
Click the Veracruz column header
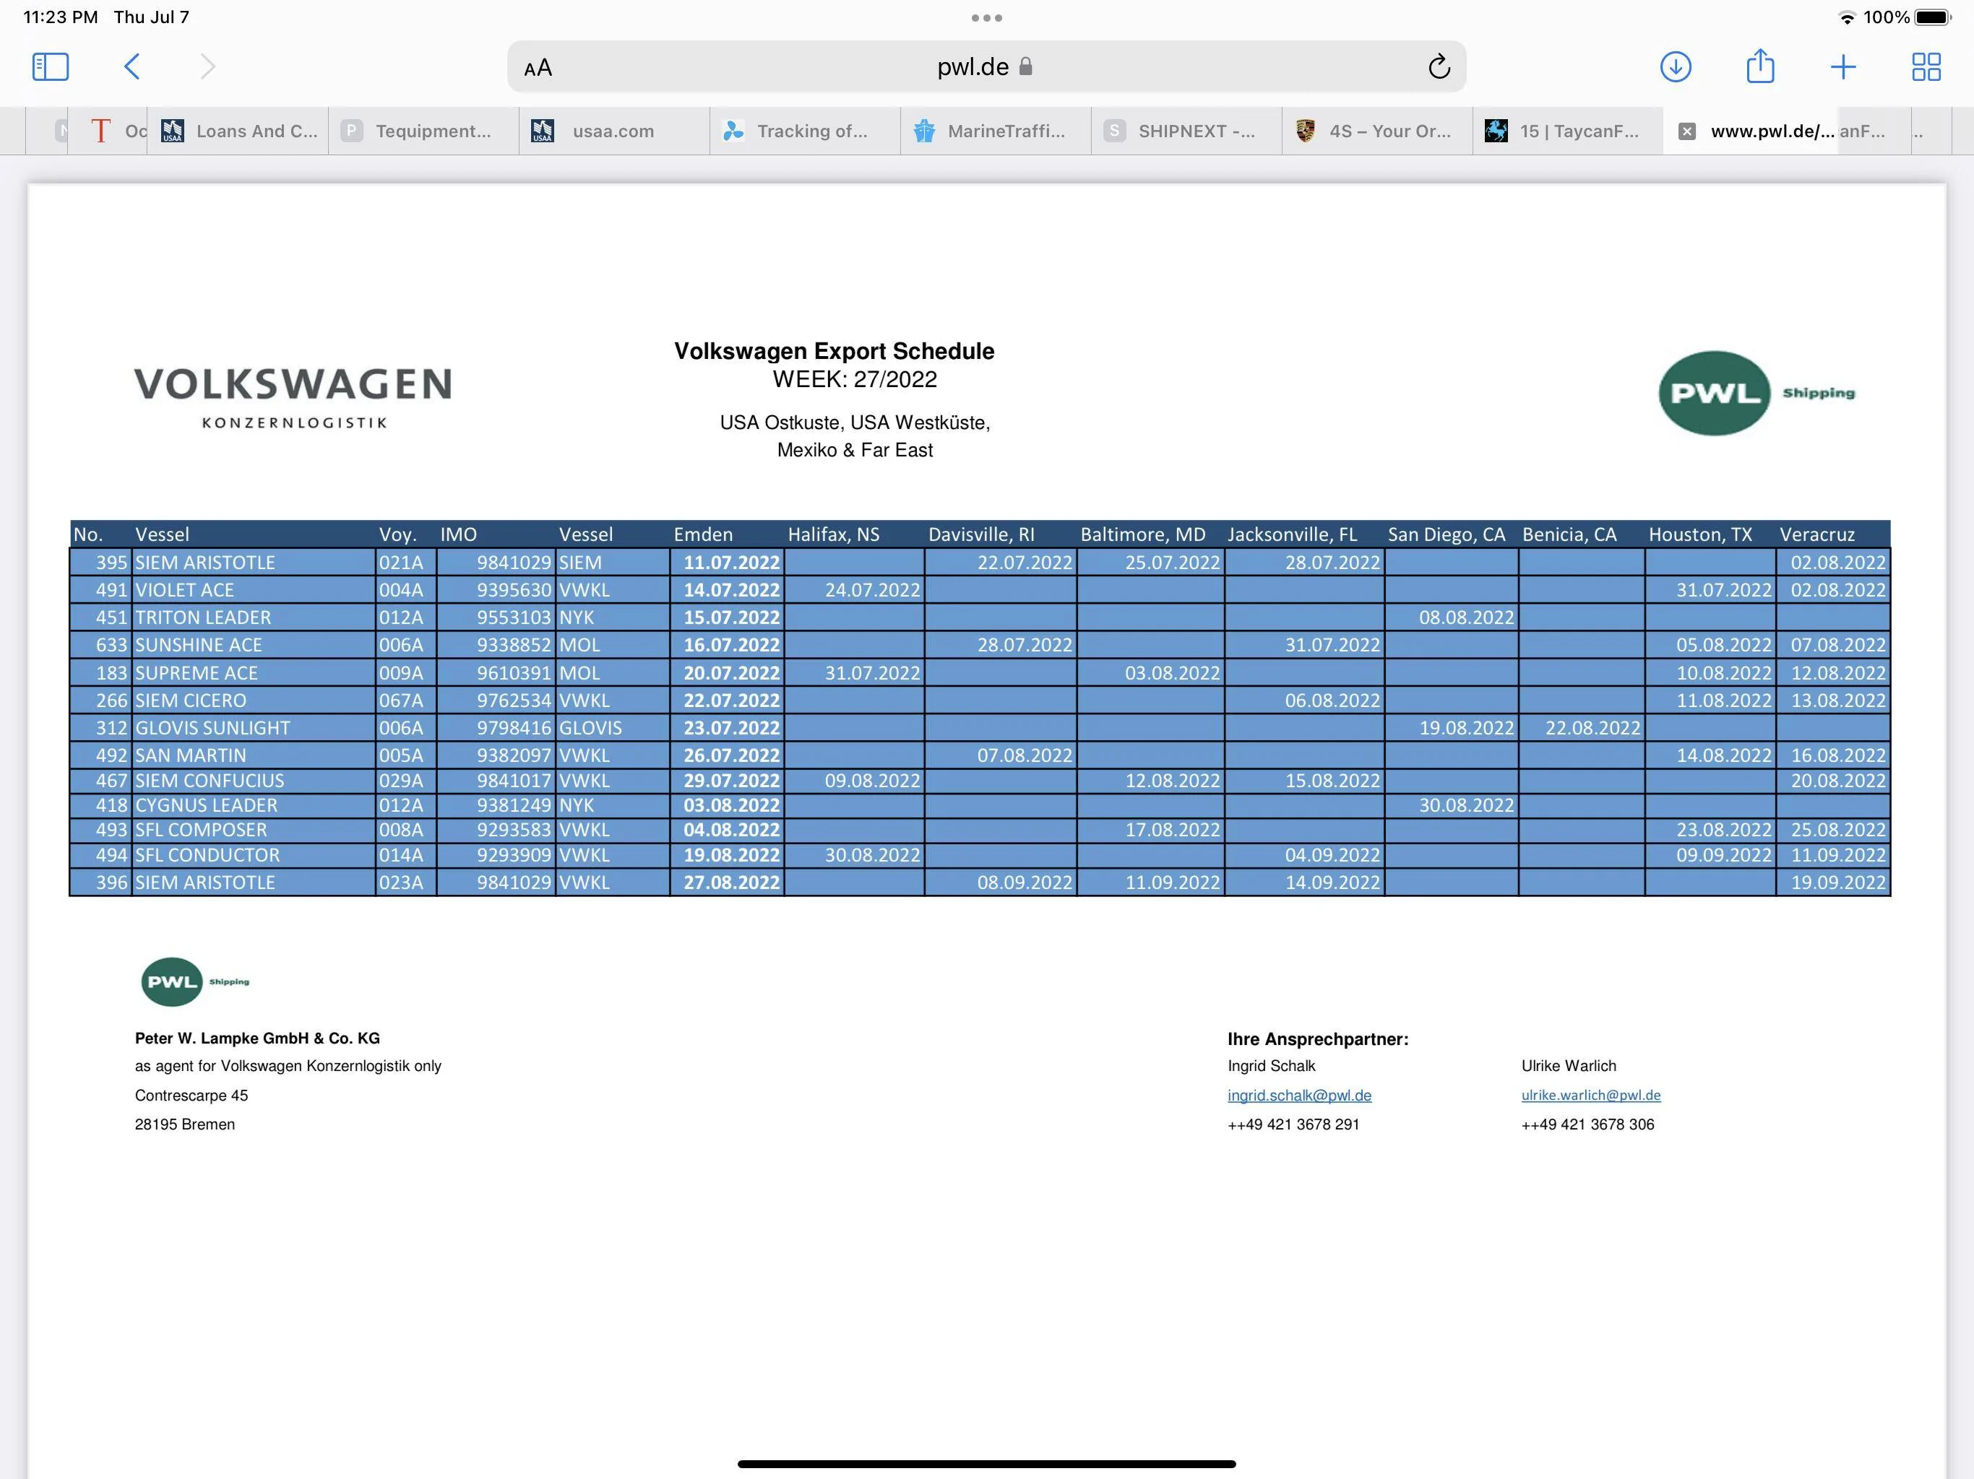point(1817,534)
